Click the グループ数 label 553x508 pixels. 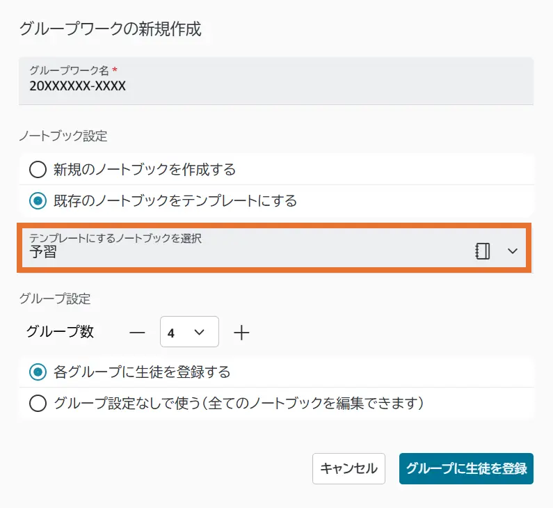(60, 332)
